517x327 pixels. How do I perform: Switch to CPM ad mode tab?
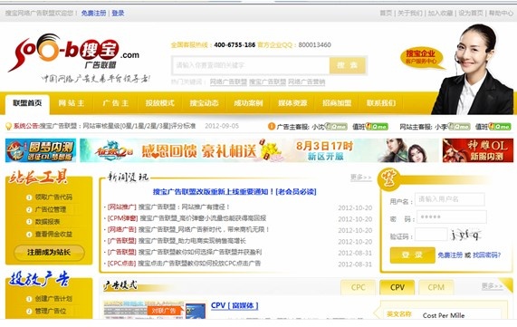tap(436, 287)
